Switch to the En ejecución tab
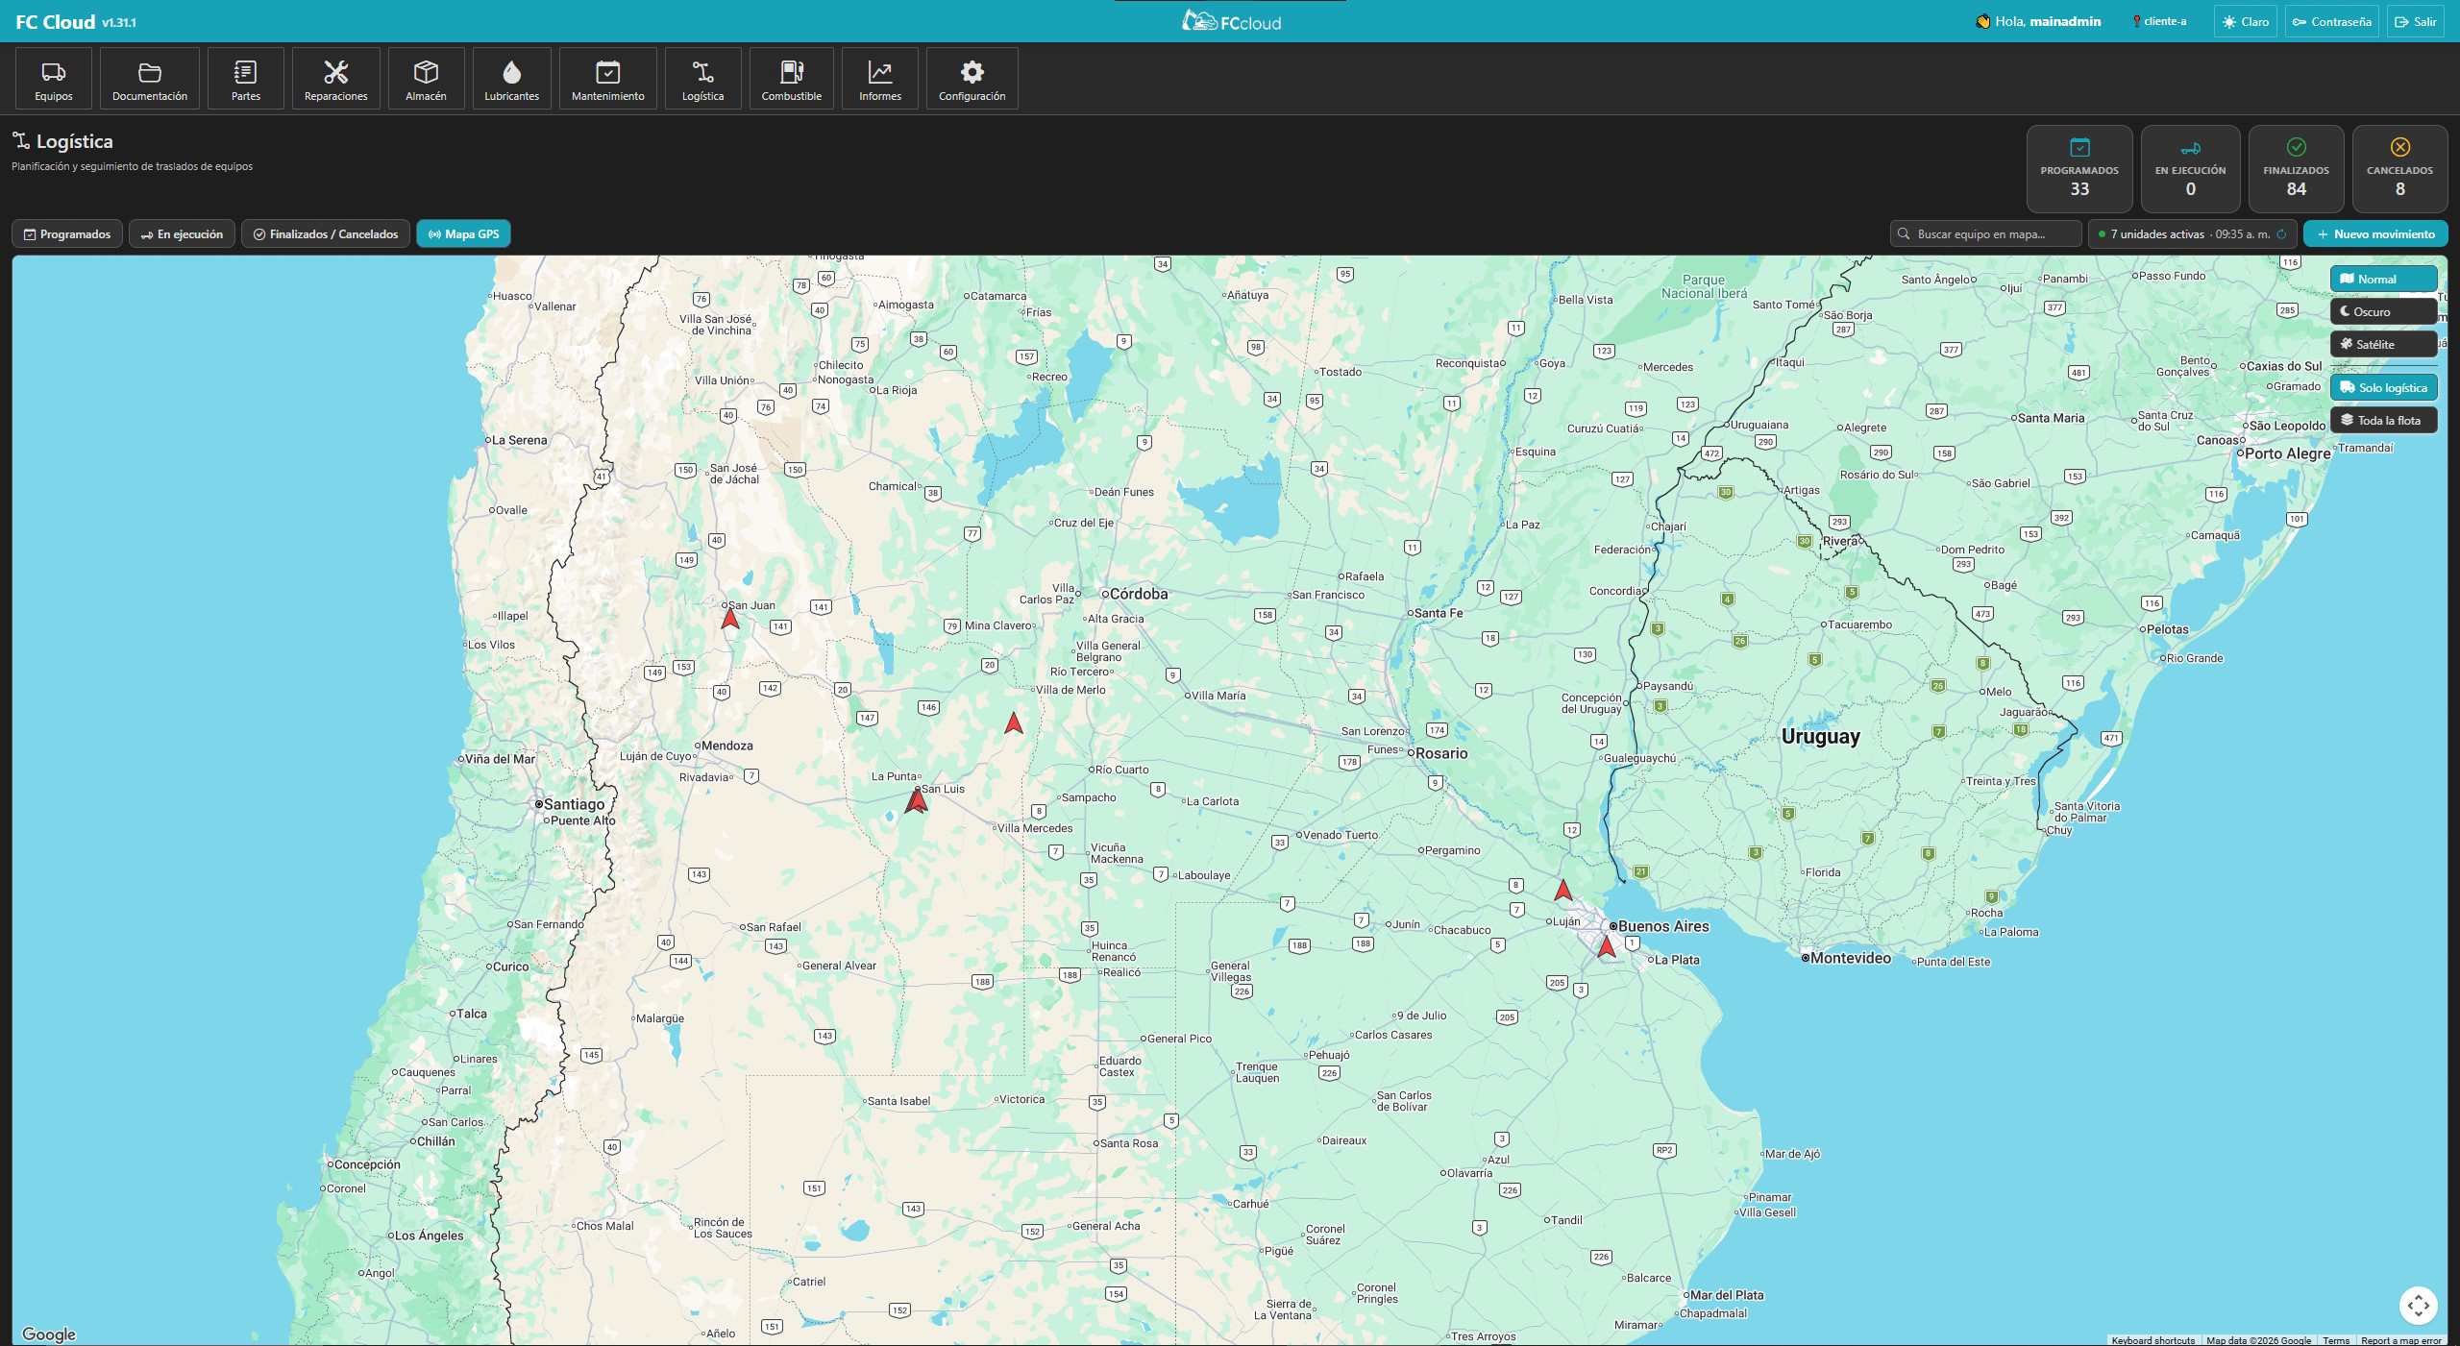The height and width of the screenshot is (1346, 2460). coord(182,233)
